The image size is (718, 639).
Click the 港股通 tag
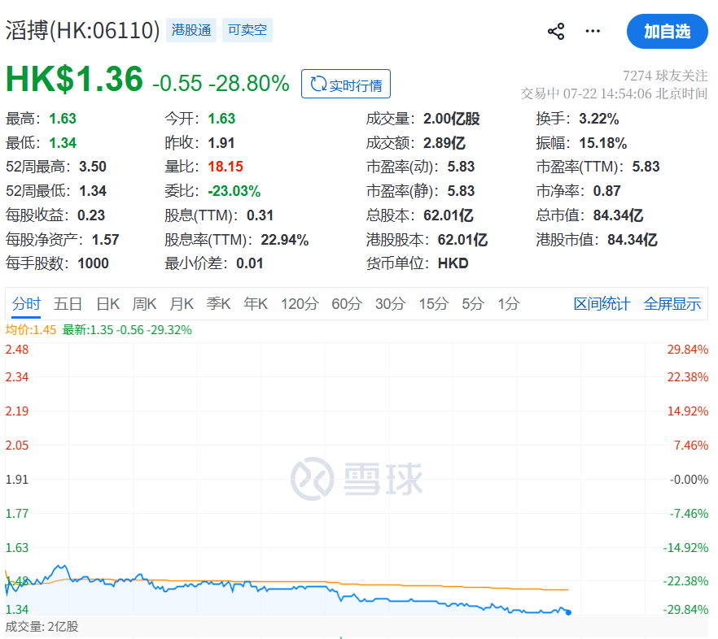[191, 30]
